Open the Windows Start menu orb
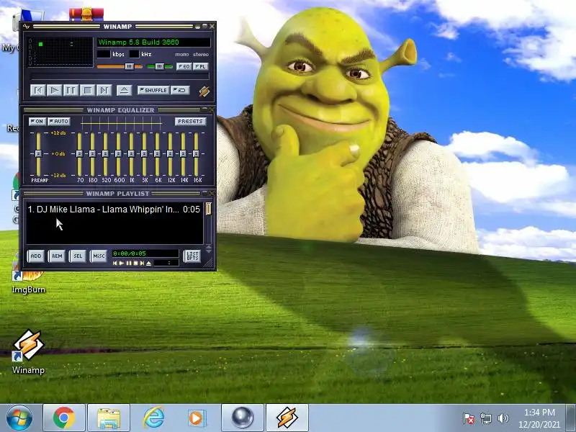The image size is (576, 432). (19, 418)
